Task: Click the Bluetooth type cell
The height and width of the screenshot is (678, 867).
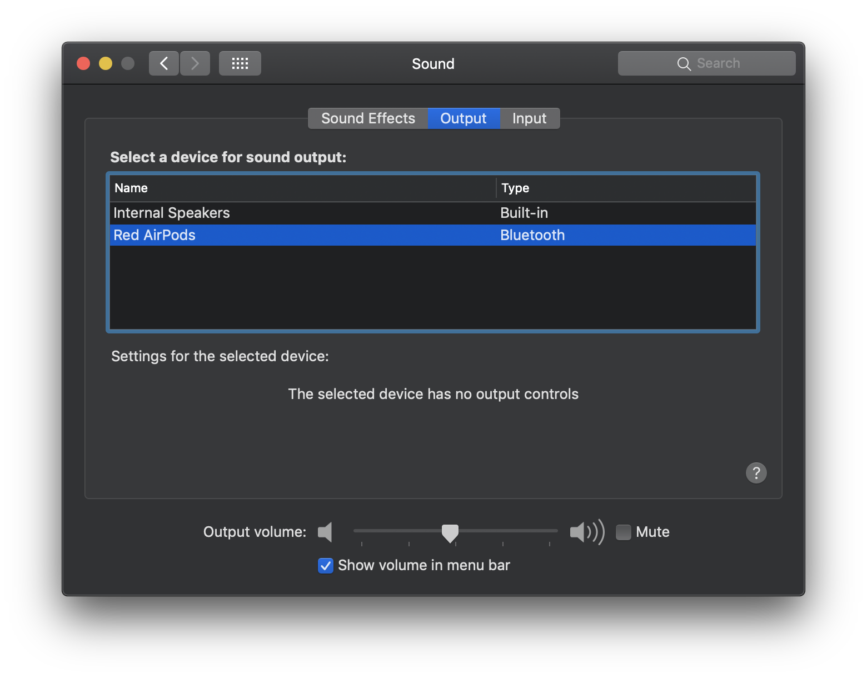Action: pyautogui.click(x=532, y=235)
